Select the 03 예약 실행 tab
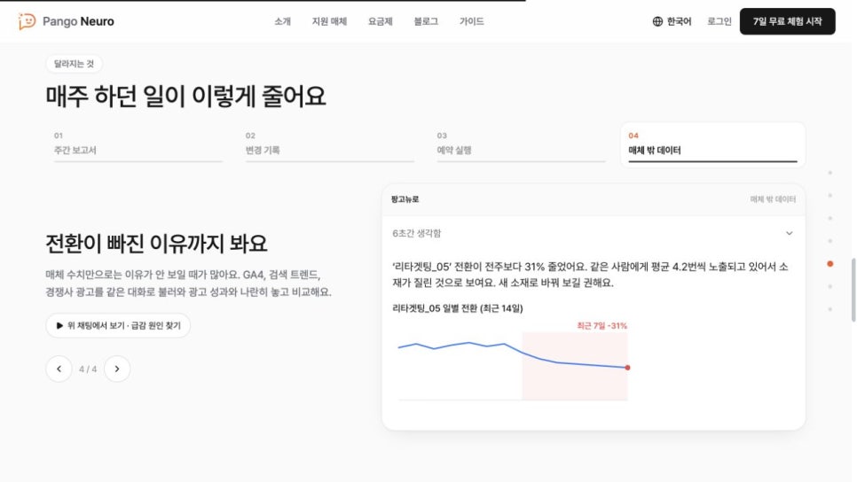This screenshot has height=482, width=857. click(521, 144)
